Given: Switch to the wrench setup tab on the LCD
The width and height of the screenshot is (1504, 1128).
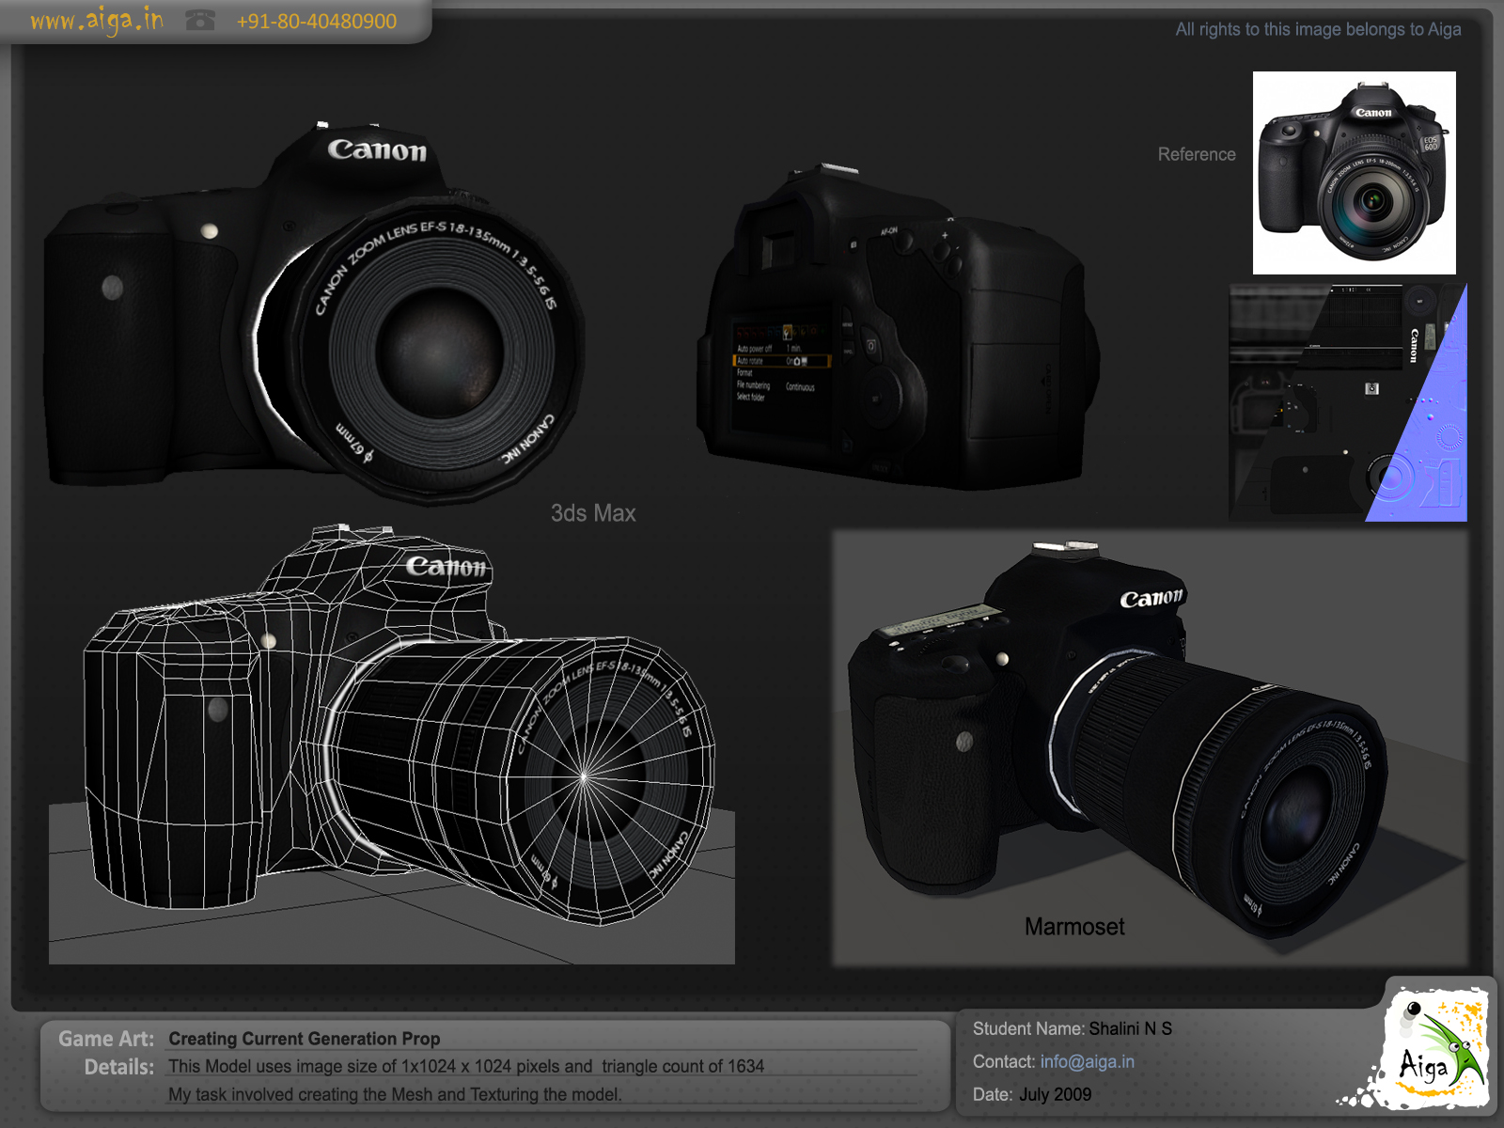Looking at the screenshot, I should coord(788,332).
